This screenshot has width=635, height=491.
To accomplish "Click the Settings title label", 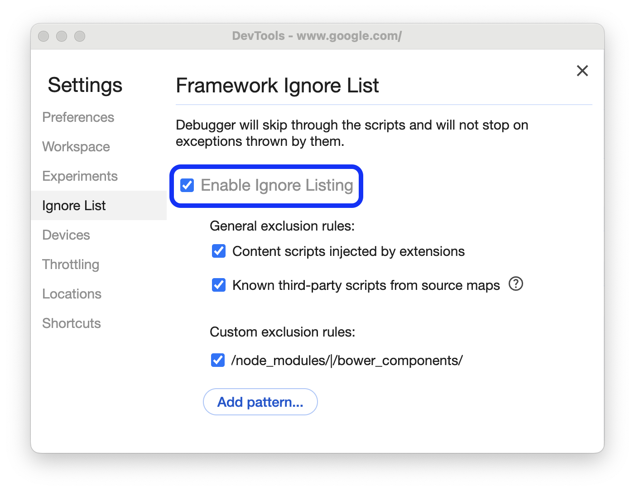I will 85,85.
